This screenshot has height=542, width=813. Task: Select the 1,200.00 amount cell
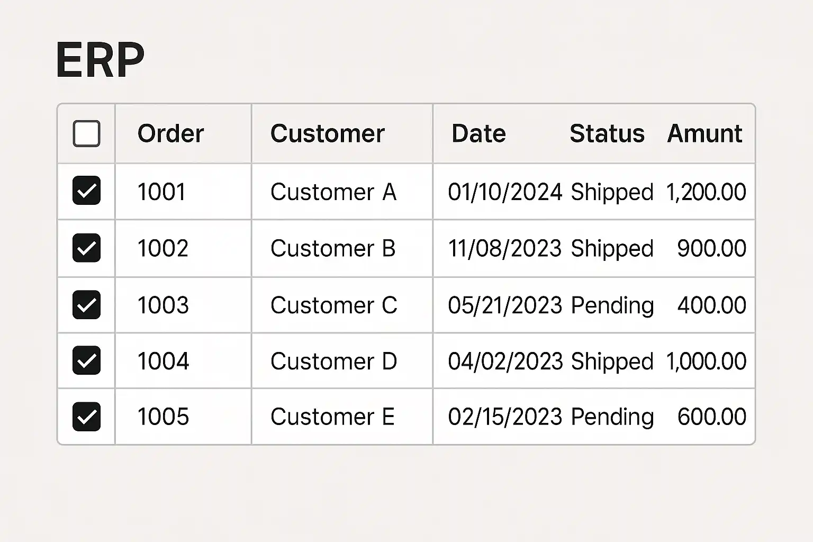click(x=706, y=192)
